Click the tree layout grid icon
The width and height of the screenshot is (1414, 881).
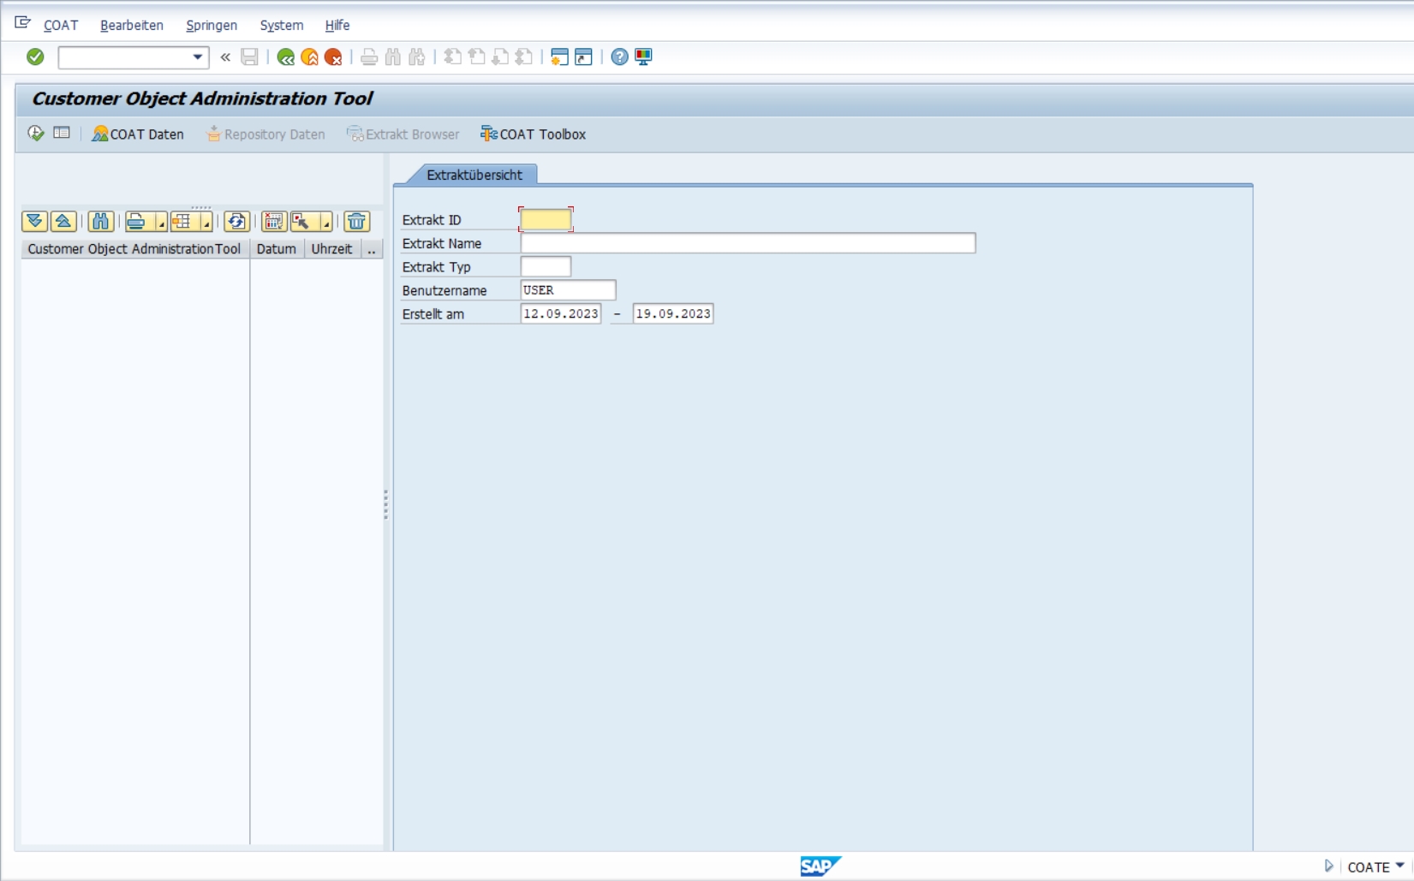(x=182, y=222)
